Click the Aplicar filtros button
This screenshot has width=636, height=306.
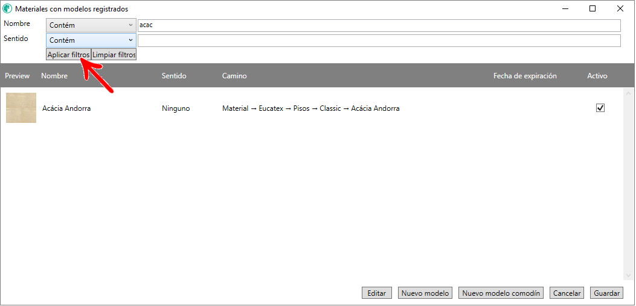tap(68, 55)
